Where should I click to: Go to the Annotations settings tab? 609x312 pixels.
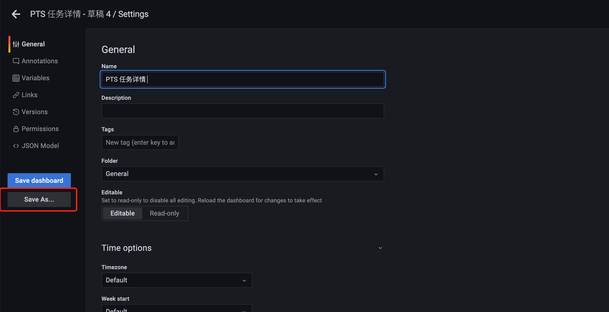click(x=39, y=61)
